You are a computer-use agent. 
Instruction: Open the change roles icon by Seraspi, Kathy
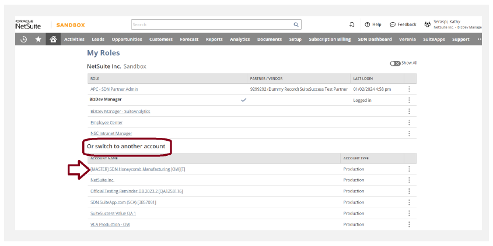tap(427, 24)
